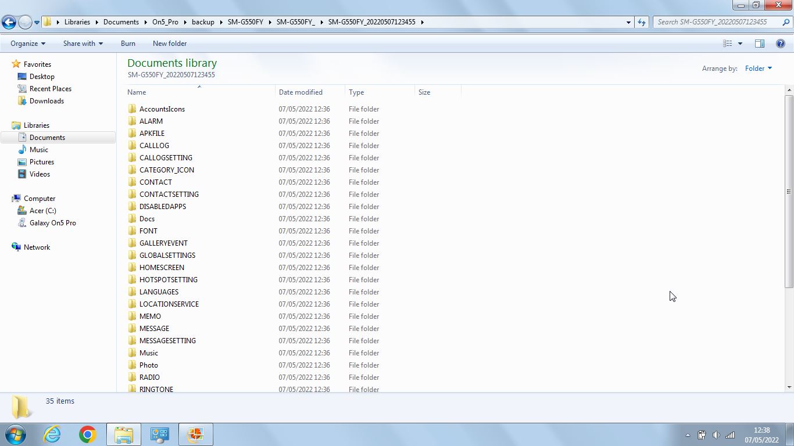The width and height of the screenshot is (794, 446).
Task: Open the Share with menu
Action: tap(83, 44)
